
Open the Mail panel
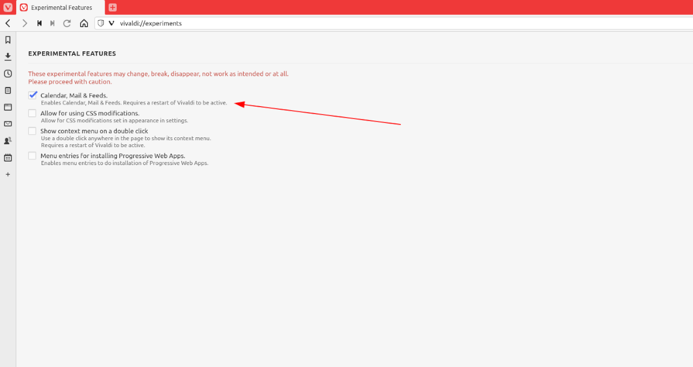point(8,123)
